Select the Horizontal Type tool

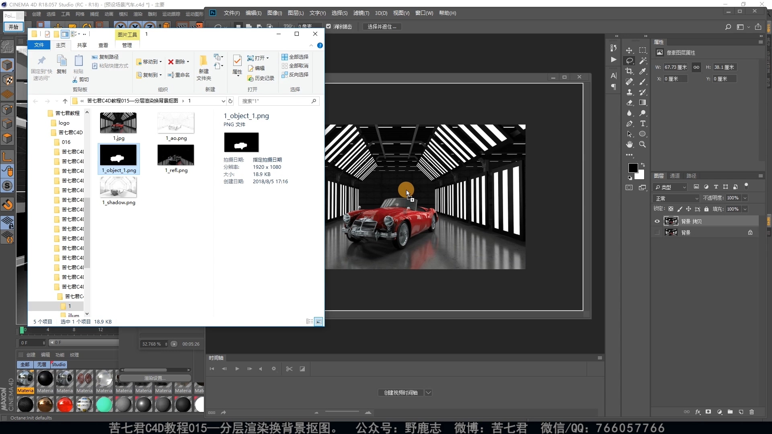[643, 123]
